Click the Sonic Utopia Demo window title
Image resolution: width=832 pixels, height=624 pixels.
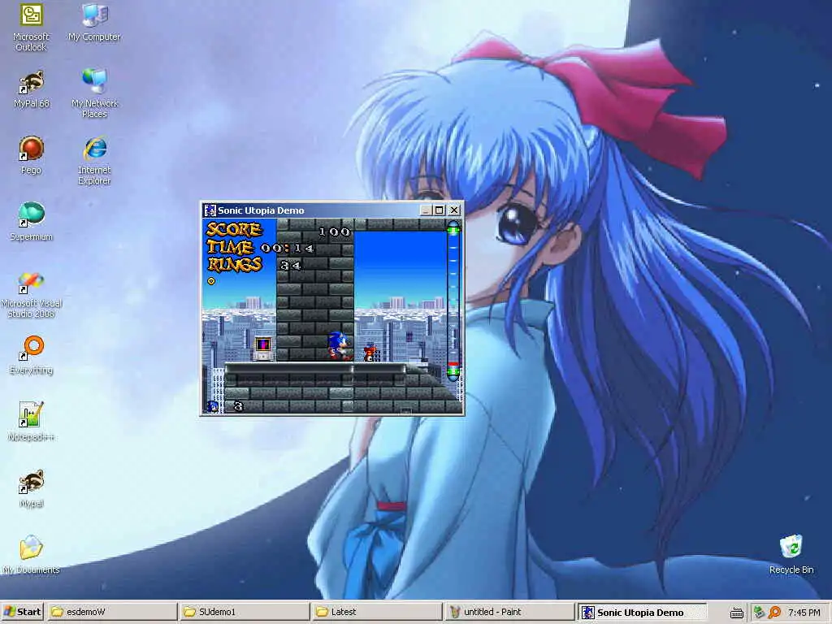coord(261,210)
